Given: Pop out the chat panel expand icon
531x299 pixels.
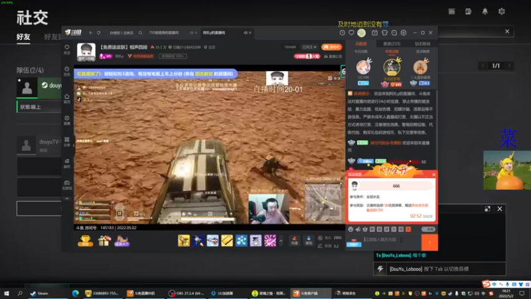Looking at the screenshot, I should [487, 209].
